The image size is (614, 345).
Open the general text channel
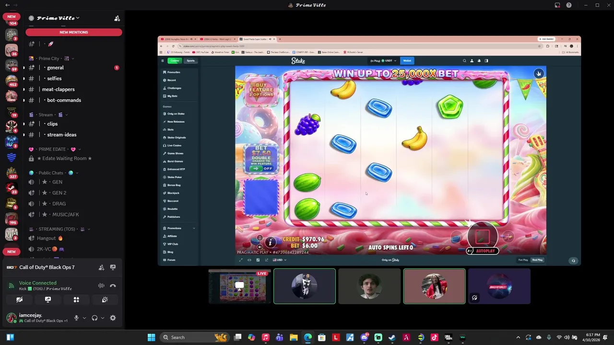coord(73,68)
